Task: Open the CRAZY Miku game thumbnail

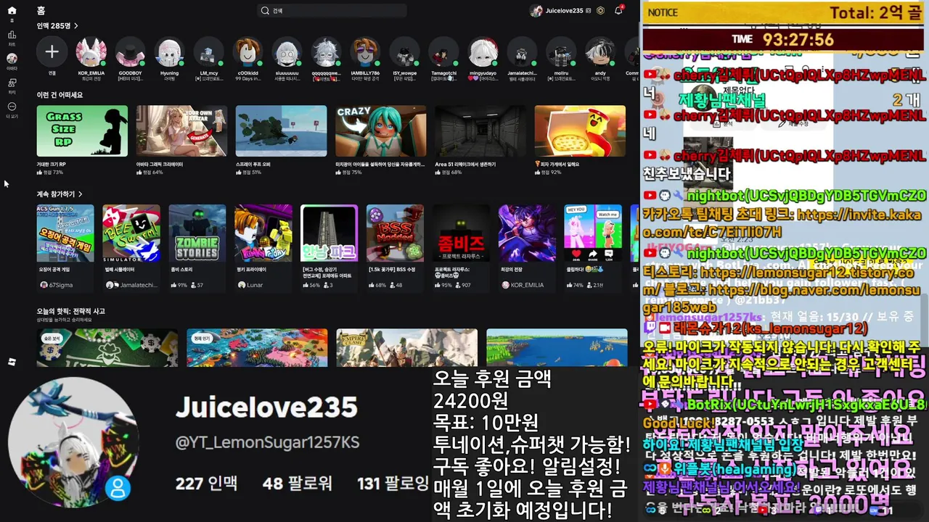Action: (x=381, y=131)
